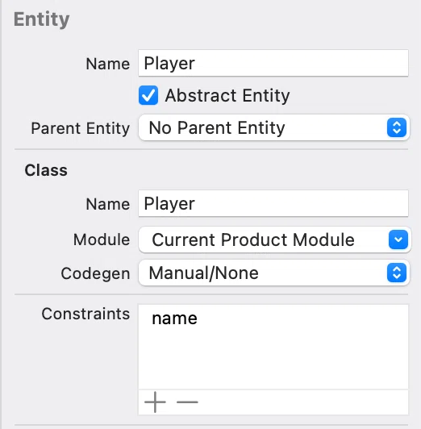Click the Codegen label
The image size is (421, 429).
[95, 273]
